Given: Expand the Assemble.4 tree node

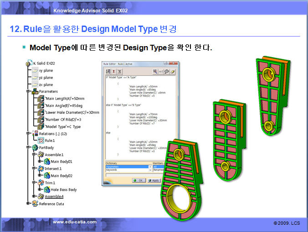Looking at the screenshot, I should click(34, 196).
